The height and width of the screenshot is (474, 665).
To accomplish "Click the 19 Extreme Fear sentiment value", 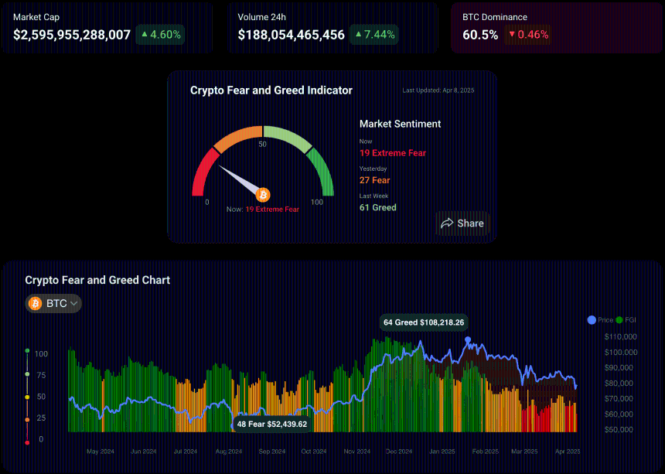I will coord(392,153).
